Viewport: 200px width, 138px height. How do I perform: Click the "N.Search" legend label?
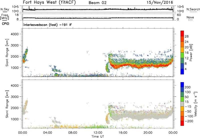193,9
